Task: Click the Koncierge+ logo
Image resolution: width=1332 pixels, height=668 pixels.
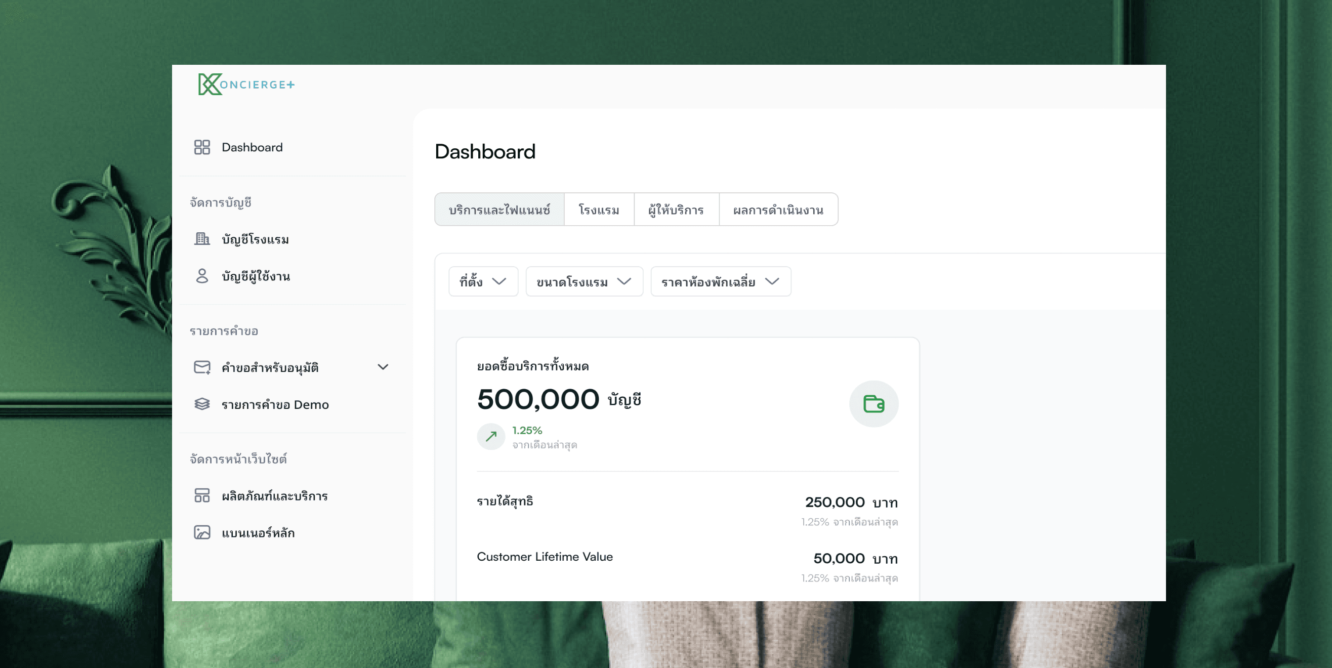Action: (246, 85)
